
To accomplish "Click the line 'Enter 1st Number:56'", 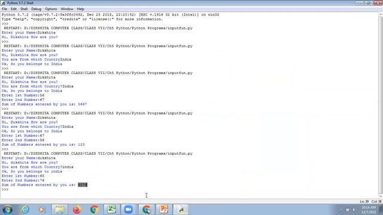I will click(x=23, y=96).
